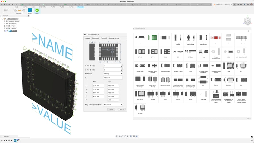Image resolution: width=254 pixels, height=143 pixels.
Task: Switch to the Thermal tab
Action: point(104,38)
